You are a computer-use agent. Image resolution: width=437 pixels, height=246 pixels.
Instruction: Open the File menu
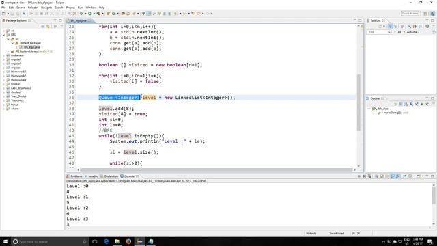coord(3,8)
